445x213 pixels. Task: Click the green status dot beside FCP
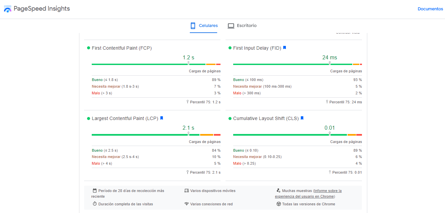point(88,48)
